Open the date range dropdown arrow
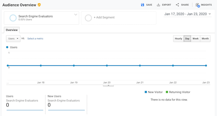The image size is (217, 116). (x=210, y=14)
